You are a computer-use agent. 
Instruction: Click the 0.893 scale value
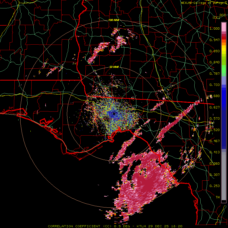(x=215, y=51)
